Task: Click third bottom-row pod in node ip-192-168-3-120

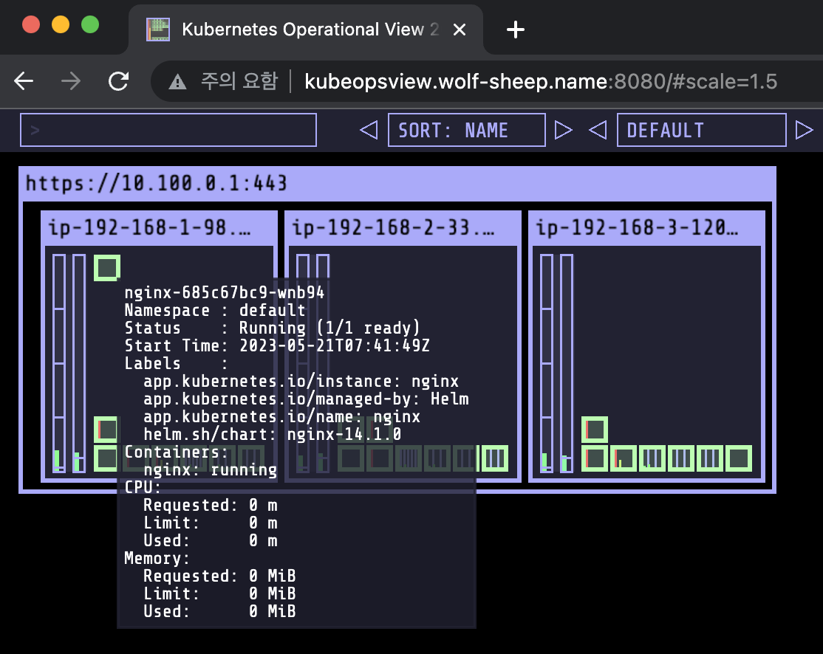Action: (x=652, y=458)
